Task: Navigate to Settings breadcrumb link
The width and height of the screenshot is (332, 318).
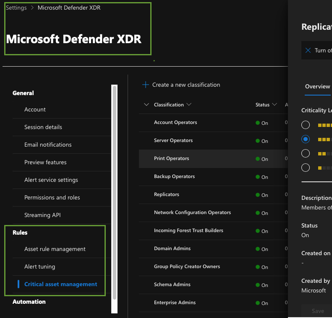Action: pyautogui.click(x=16, y=8)
